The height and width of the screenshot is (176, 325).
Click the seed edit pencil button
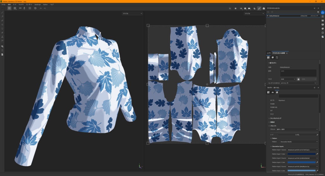coord(317,135)
